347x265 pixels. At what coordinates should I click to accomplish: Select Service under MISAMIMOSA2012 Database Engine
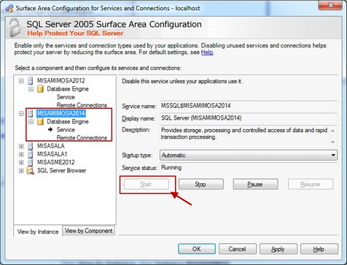66,97
